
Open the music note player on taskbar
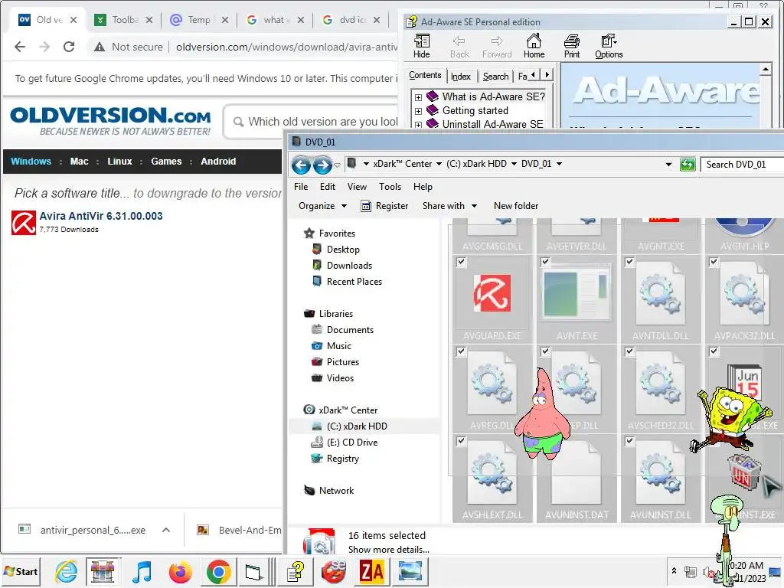[x=142, y=571]
